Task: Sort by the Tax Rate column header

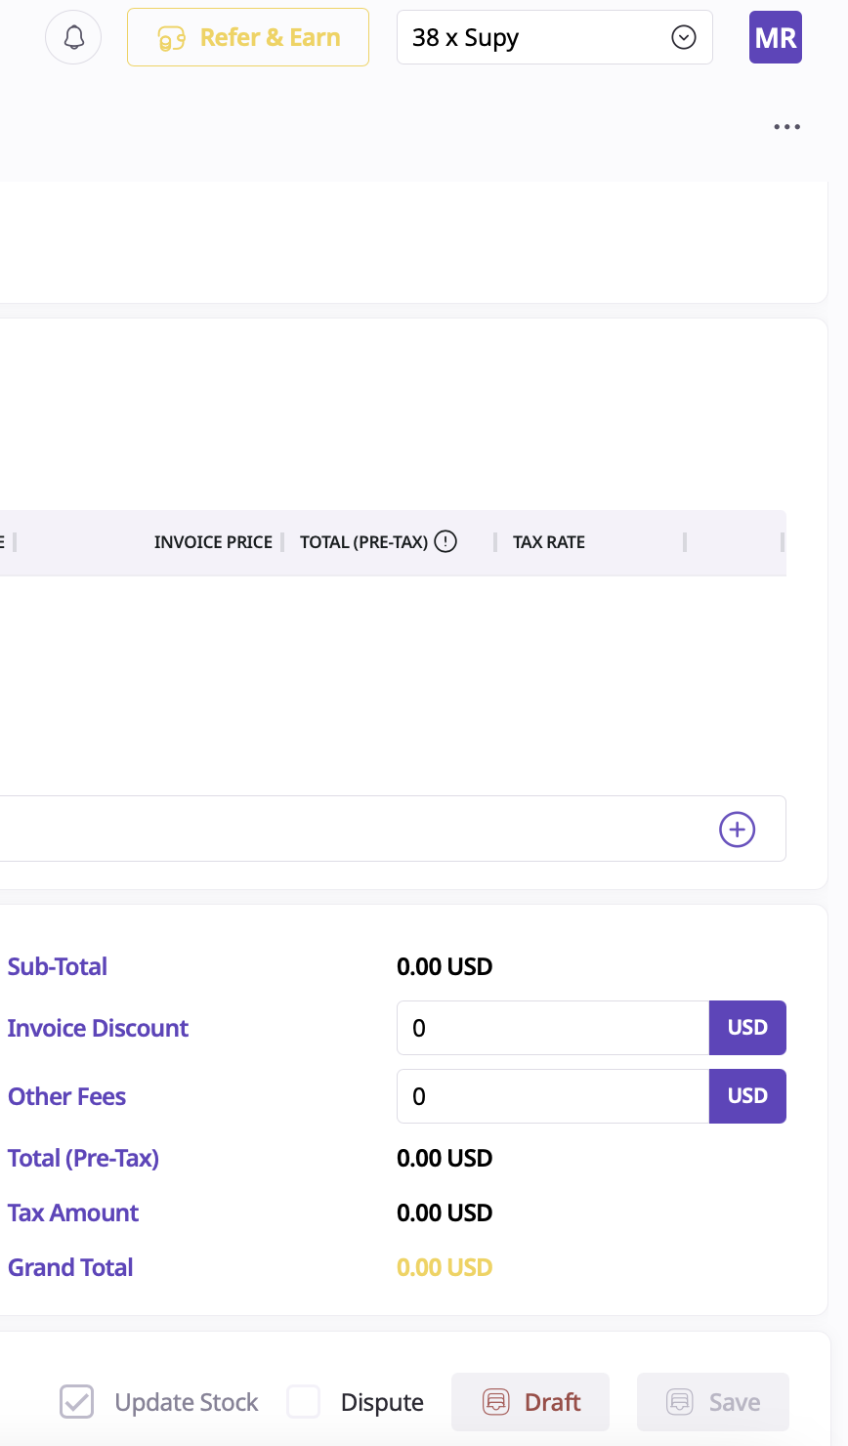Action: [549, 542]
